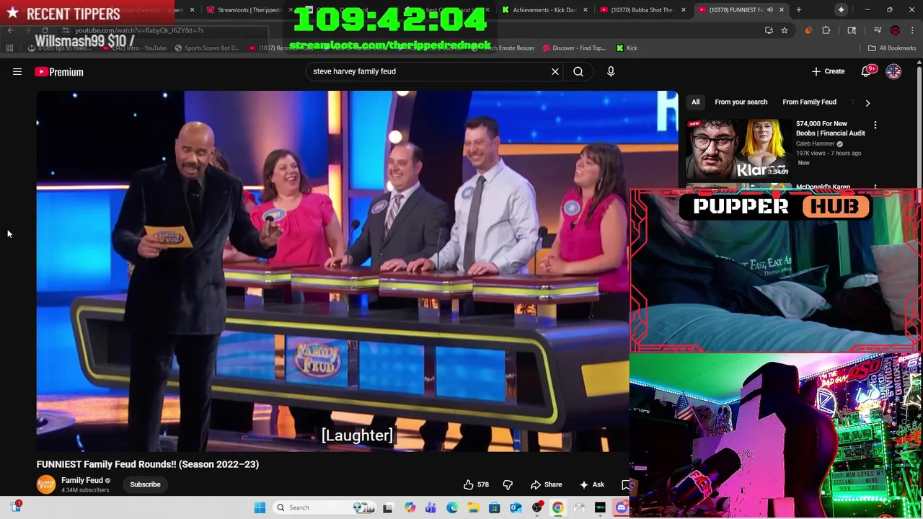The width and height of the screenshot is (923, 519).
Task: Open Family Feud channel name link
Action: point(81,480)
